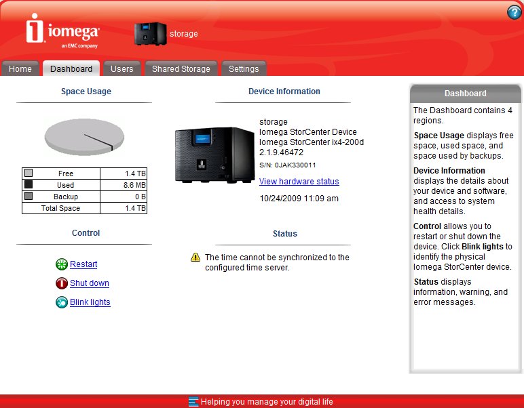Click the Blink lights link
Image resolution: width=524 pixels, height=408 pixels.
(x=90, y=302)
